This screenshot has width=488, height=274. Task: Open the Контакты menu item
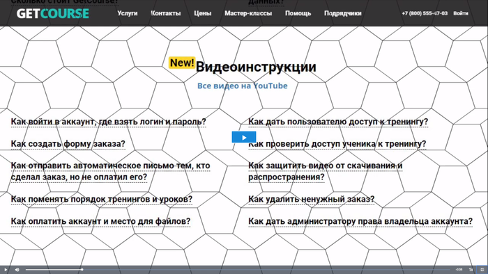pyautogui.click(x=166, y=13)
